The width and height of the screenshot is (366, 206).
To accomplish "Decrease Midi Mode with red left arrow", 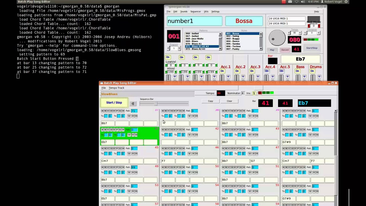I will coord(309,26).
